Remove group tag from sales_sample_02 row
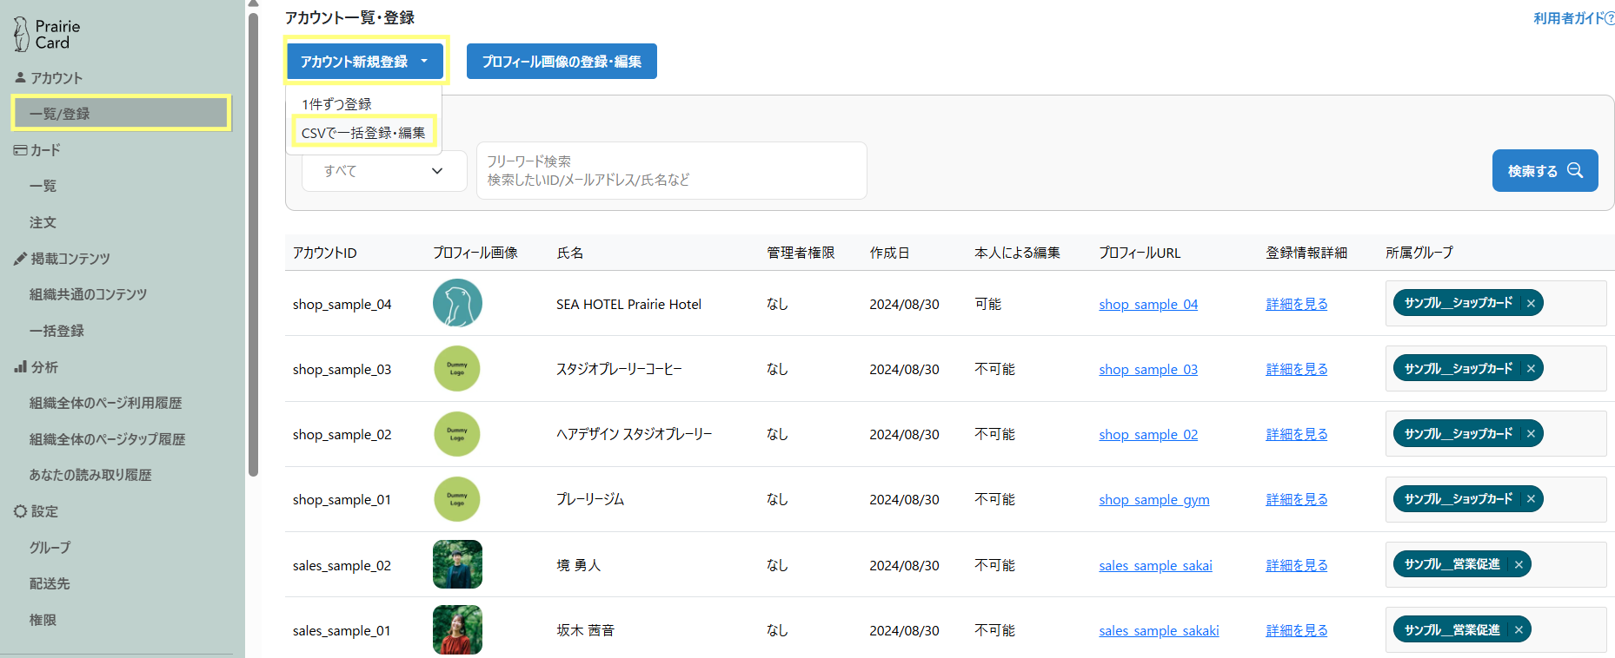This screenshot has width=1615, height=658. click(1519, 564)
